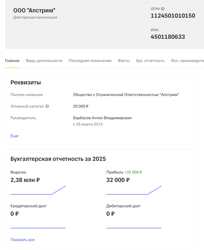
Task: Click the Кредиторский долг 0 ₽ value
Action: [15, 214]
